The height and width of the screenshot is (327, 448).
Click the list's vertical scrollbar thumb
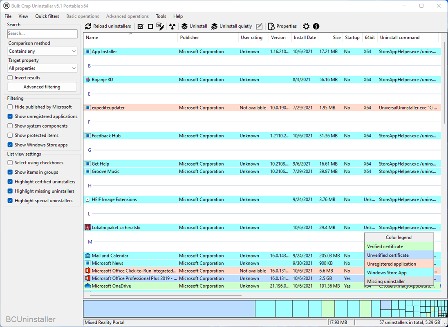(444, 83)
